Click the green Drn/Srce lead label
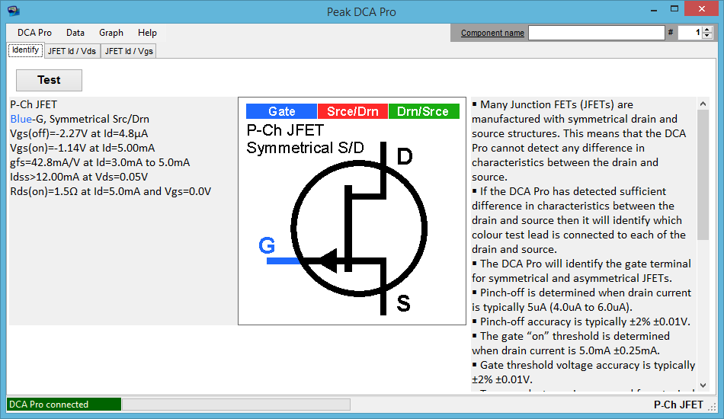The width and height of the screenshot is (724, 419). pos(424,111)
